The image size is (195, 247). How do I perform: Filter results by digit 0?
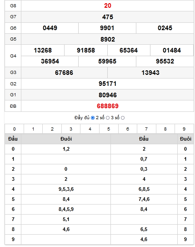click(14, 129)
